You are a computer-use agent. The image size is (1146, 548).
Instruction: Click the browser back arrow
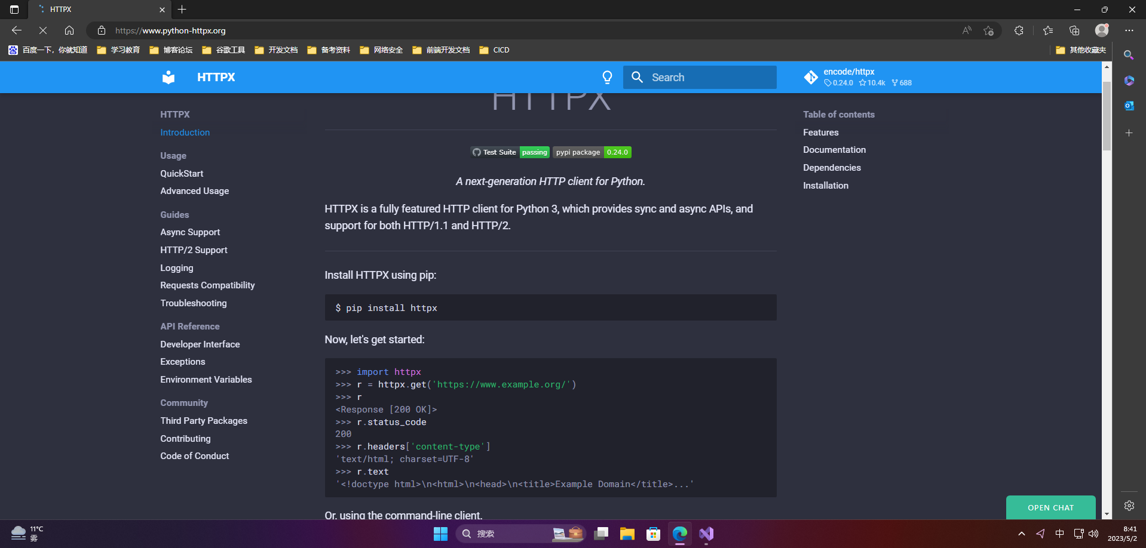pos(17,30)
